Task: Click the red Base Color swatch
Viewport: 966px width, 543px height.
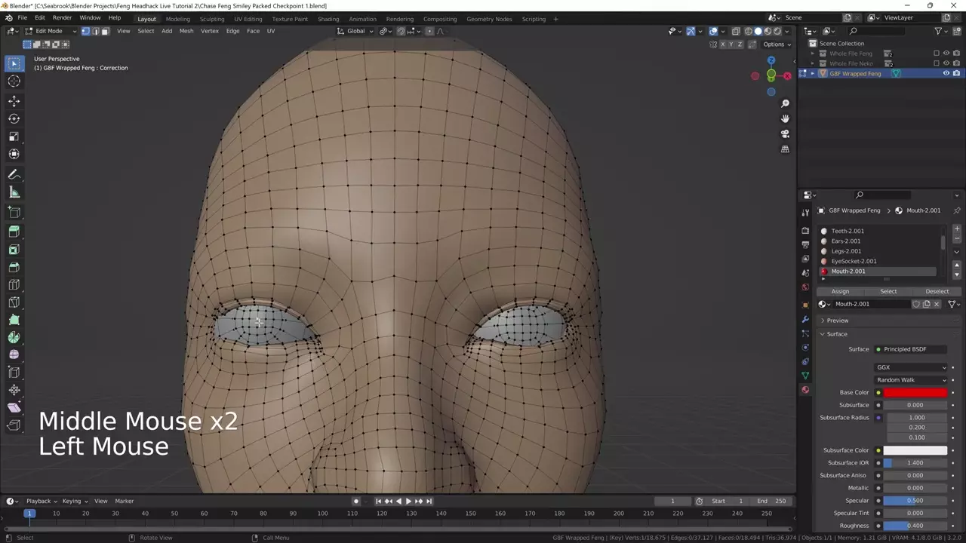Action: click(915, 392)
